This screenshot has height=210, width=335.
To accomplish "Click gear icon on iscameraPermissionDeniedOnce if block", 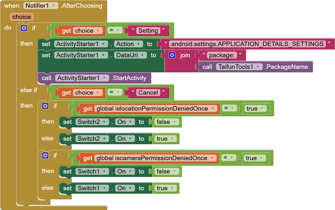I will [45, 155].
